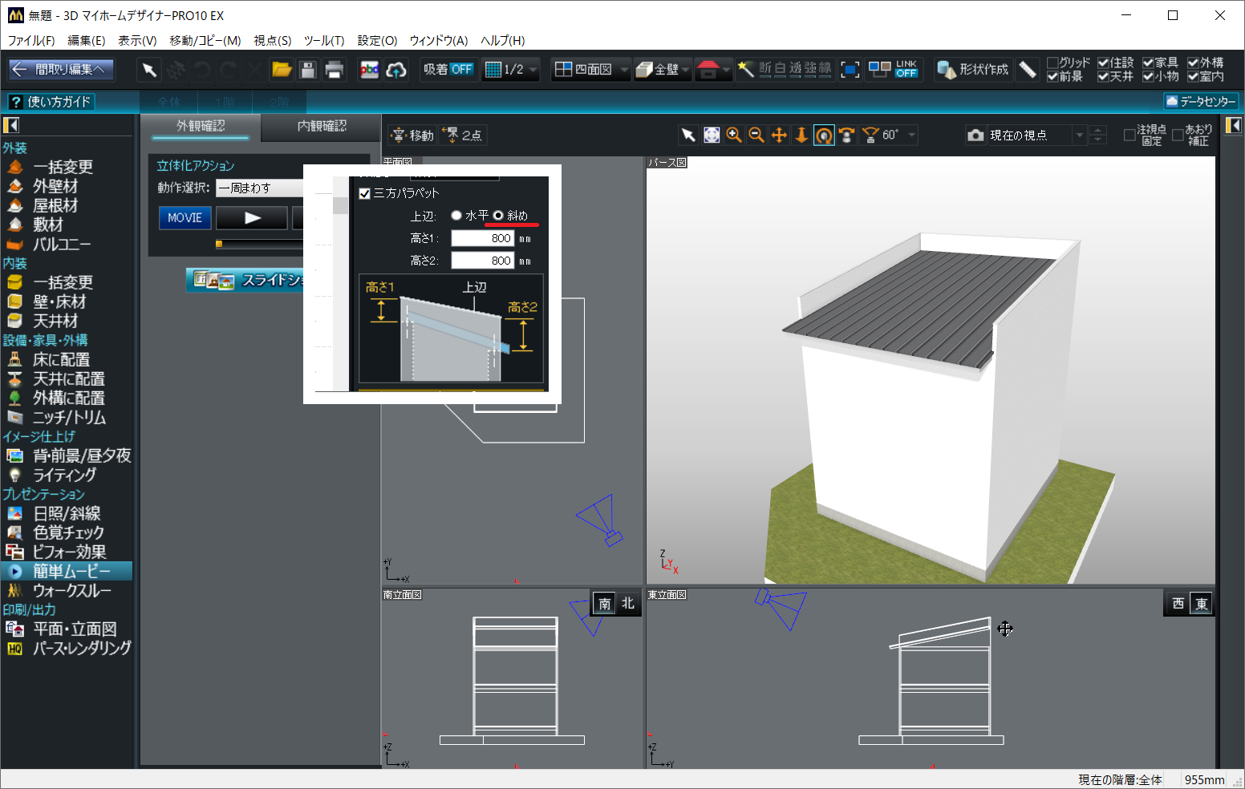
Task: Click the cloud upload icon
Action: [x=395, y=70]
